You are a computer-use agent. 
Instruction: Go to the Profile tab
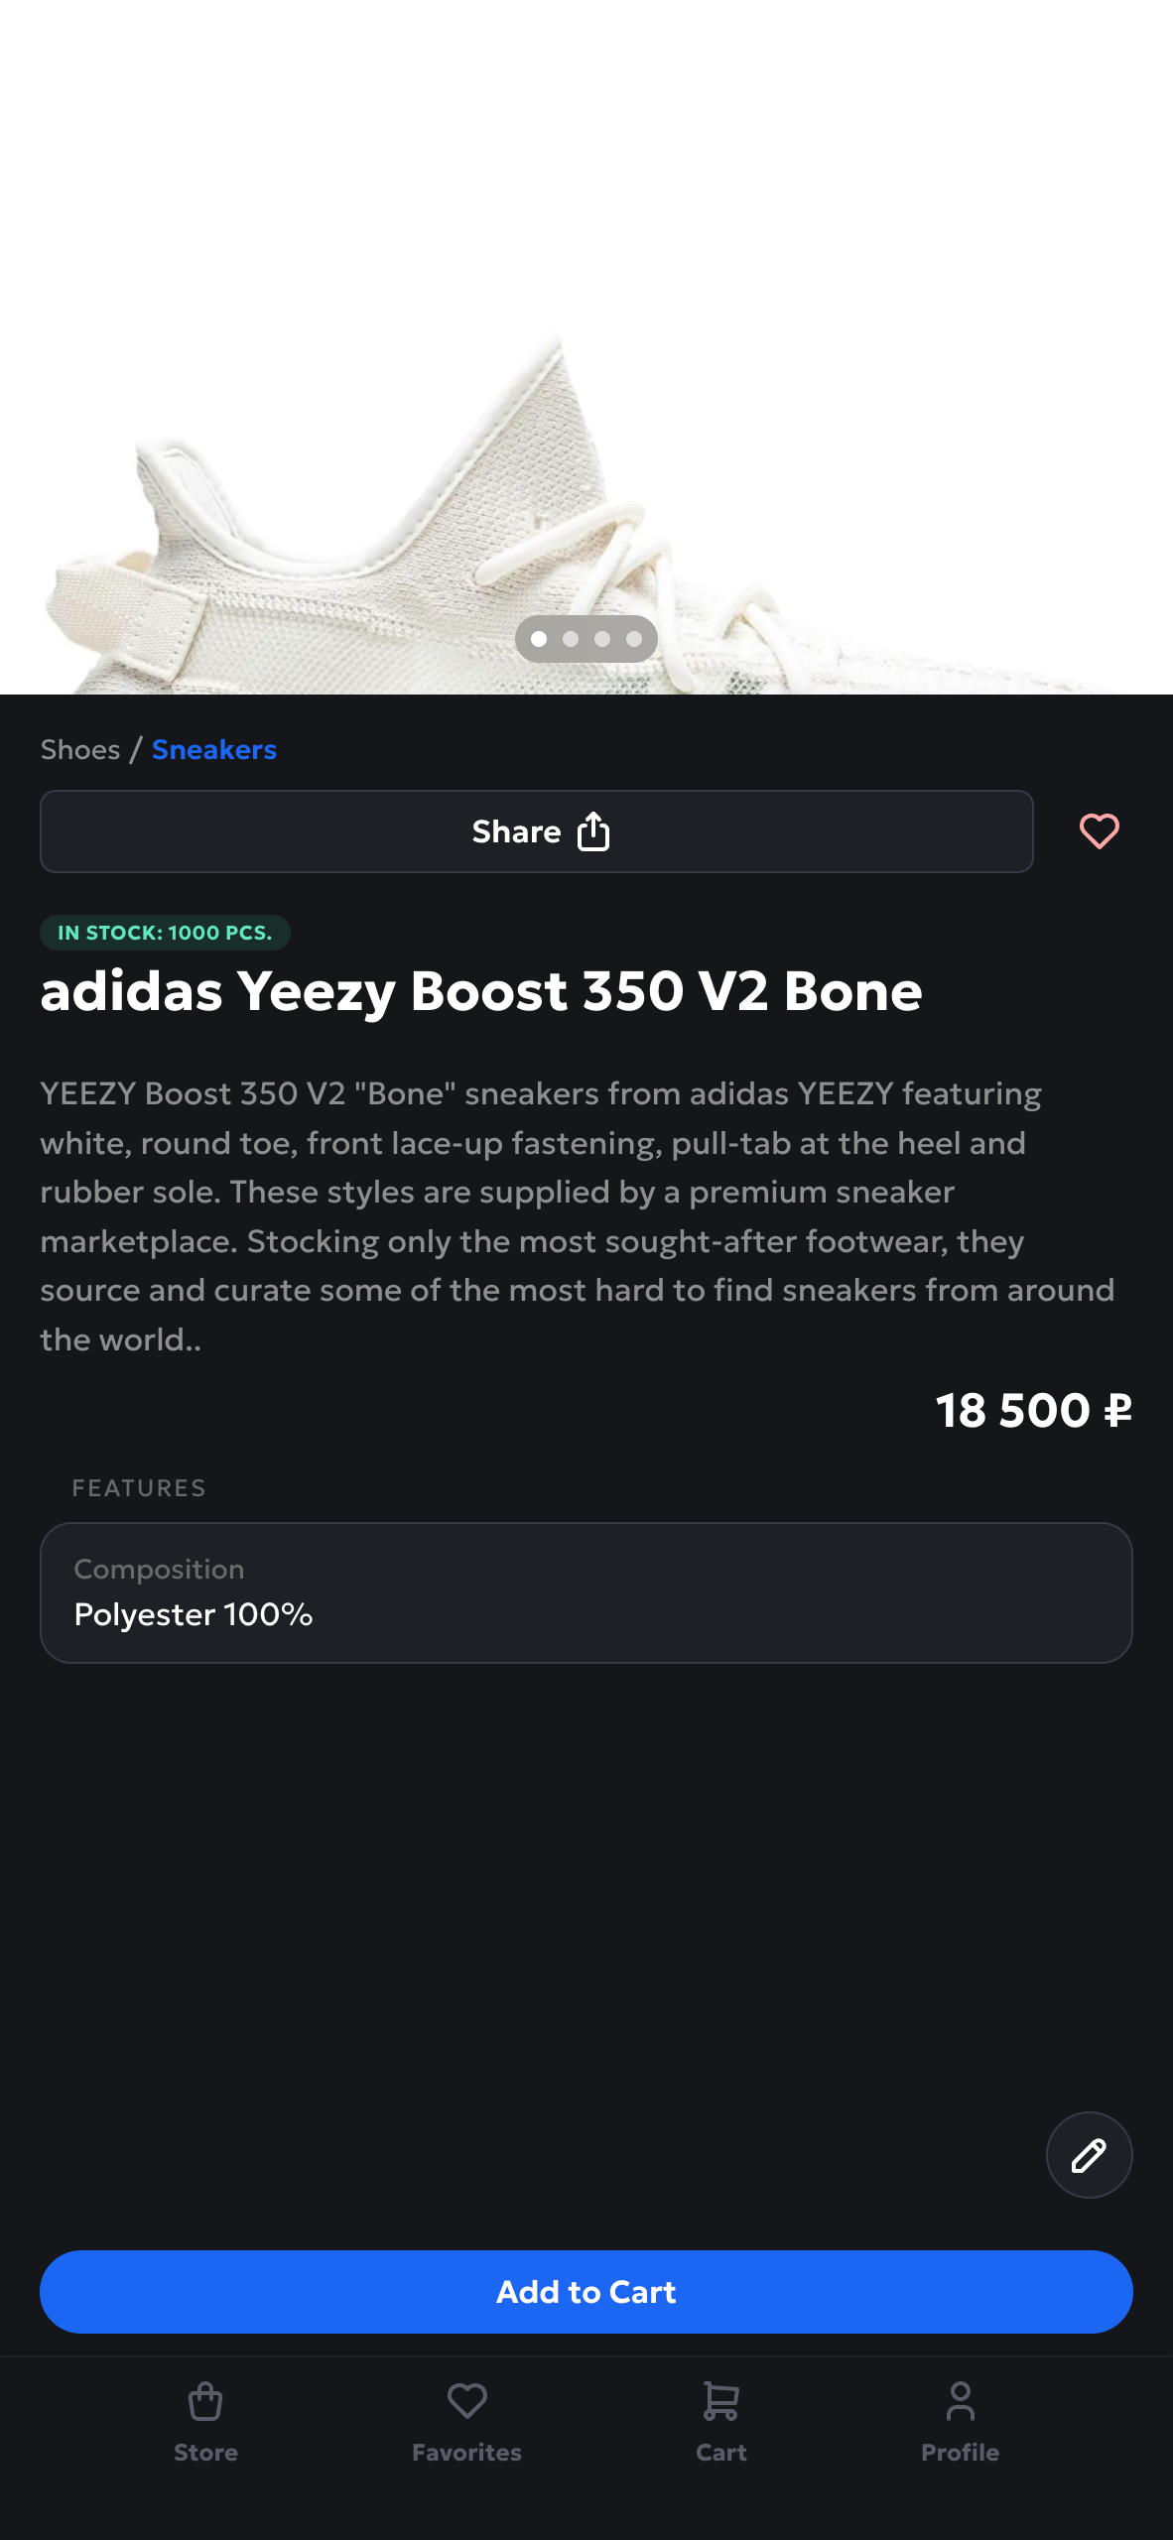[x=960, y=2451]
